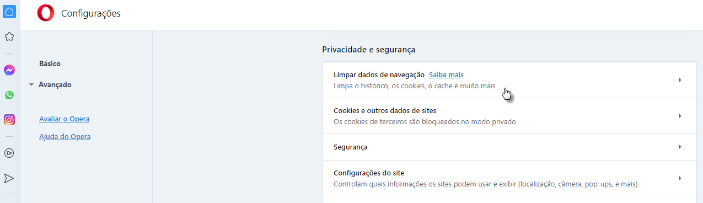Open the Configurações do site entry

point(509,178)
